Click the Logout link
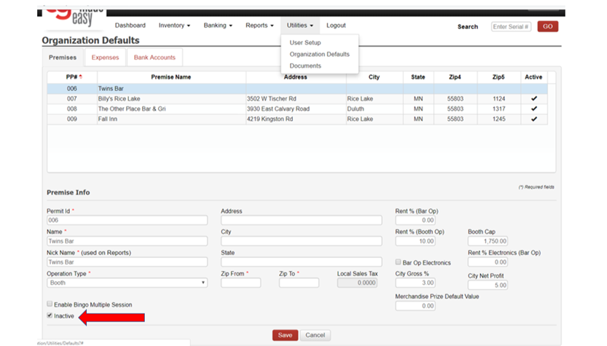 tap(336, 25)
